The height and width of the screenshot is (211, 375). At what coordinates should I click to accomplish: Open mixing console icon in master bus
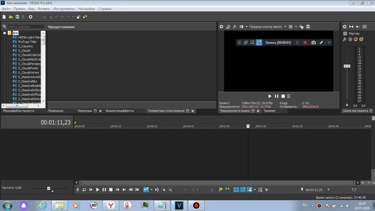point(364,27)
